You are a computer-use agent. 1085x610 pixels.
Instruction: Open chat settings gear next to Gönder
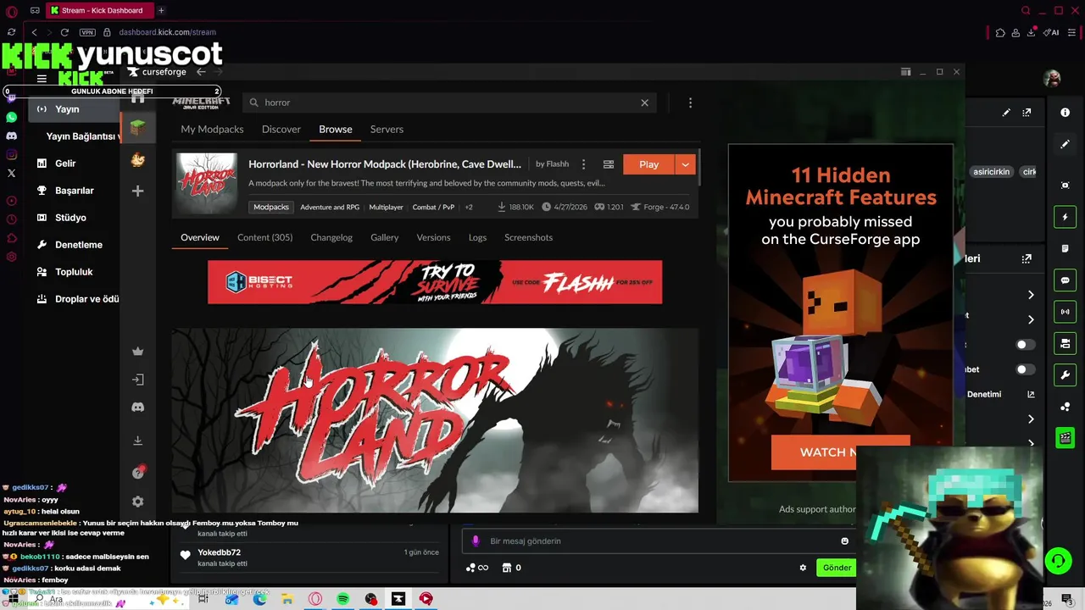point(803,568)
